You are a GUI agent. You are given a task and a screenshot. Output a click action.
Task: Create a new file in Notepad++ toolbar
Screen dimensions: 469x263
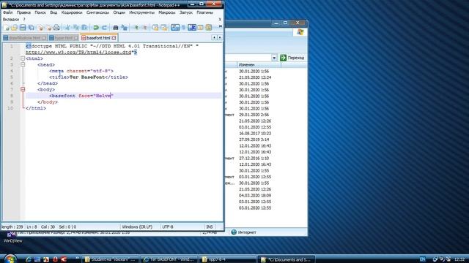coord(6,28)
